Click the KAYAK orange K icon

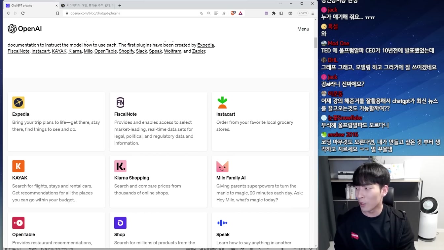(x=18, y=166)
